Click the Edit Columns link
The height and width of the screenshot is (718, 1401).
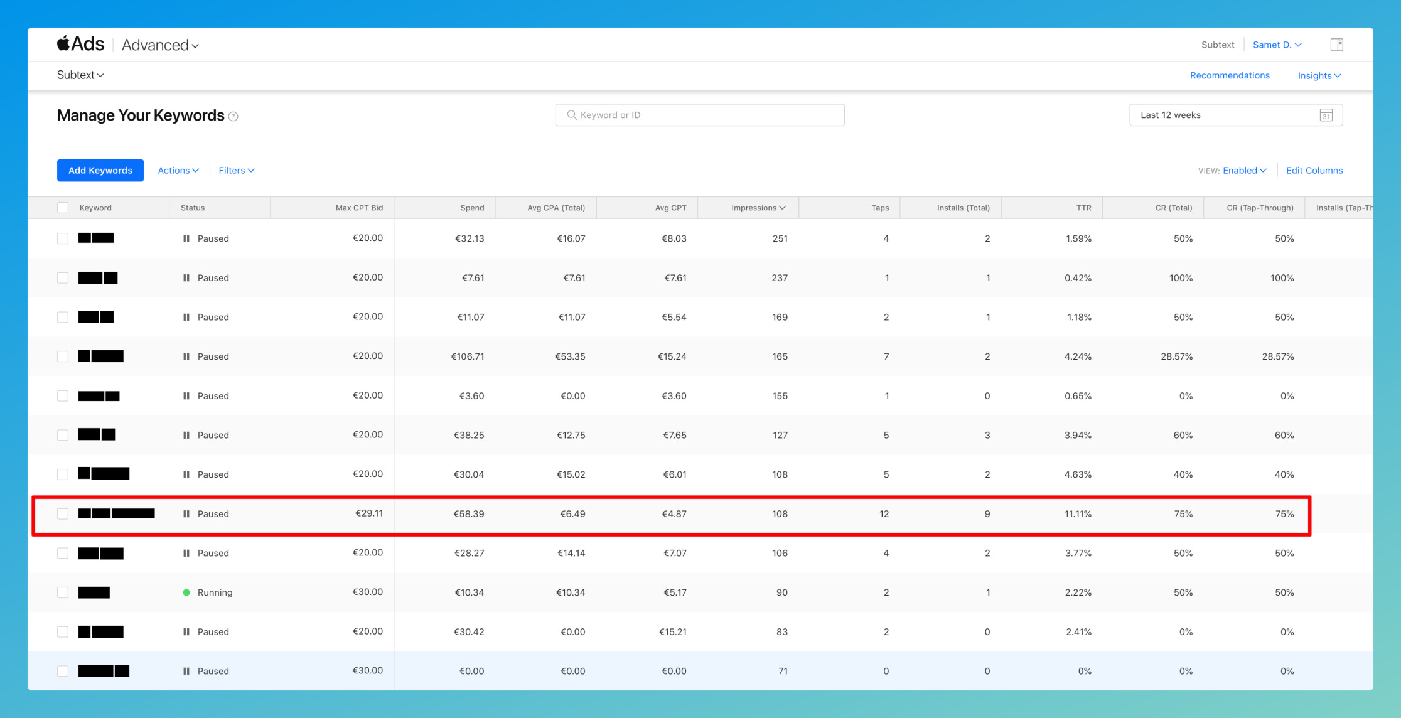click(1314, 171)
